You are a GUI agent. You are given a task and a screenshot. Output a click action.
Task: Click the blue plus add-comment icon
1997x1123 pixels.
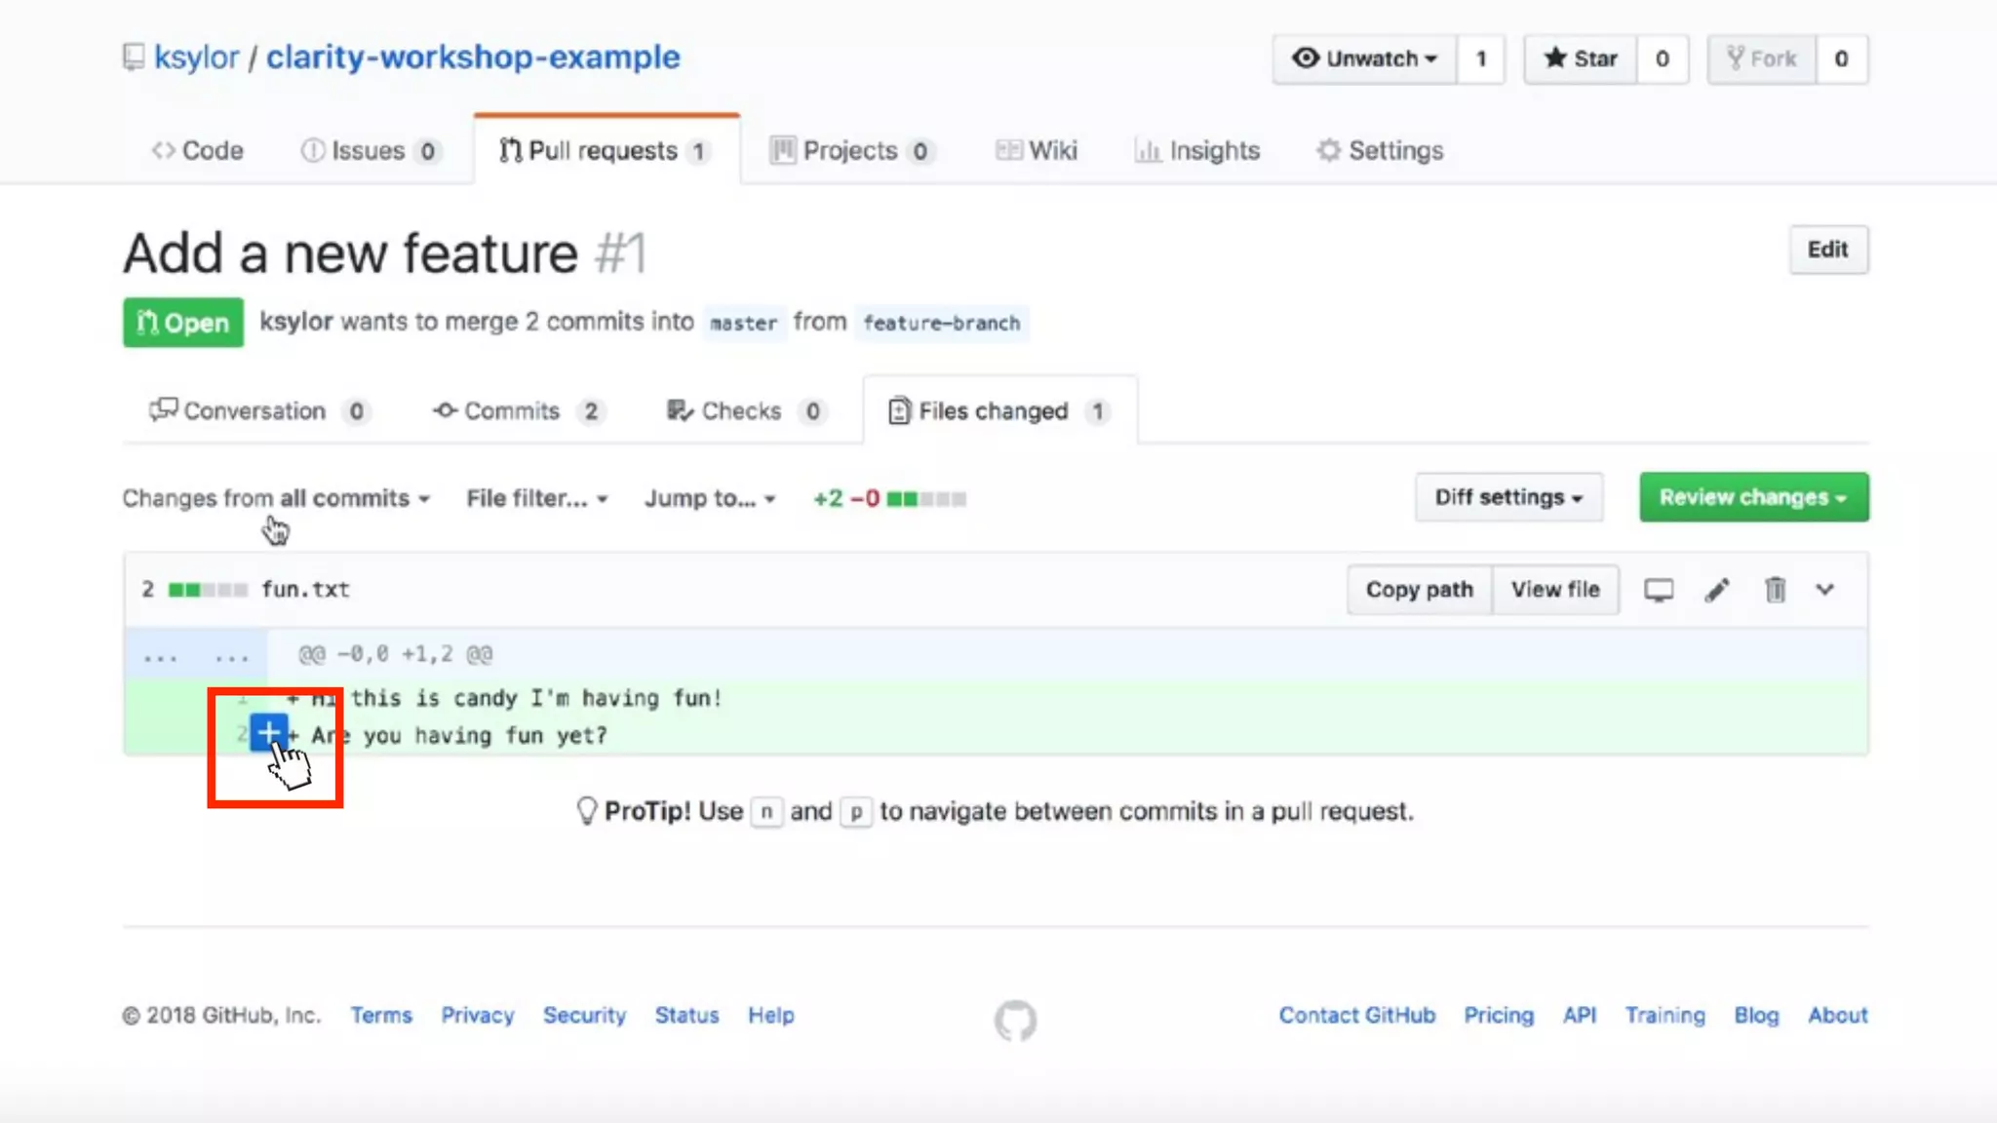267,732
